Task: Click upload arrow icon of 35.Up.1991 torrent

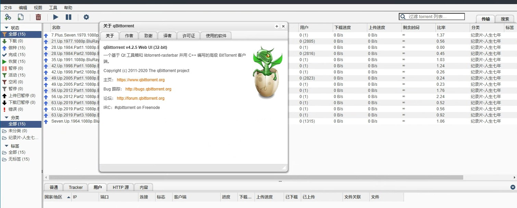Action: (x=46, y=60)
